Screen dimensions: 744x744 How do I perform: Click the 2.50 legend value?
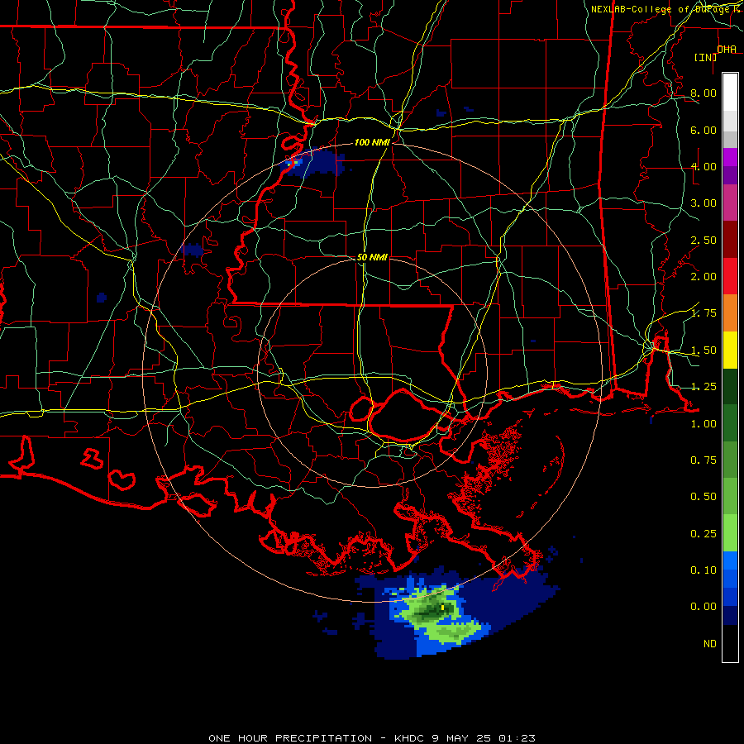tap(703, 240)
